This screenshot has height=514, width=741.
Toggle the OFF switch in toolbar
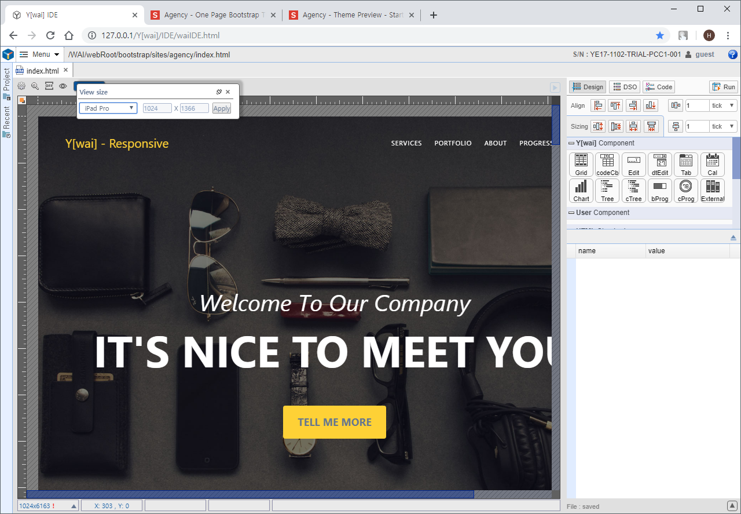pyautogui.click(x=49, y=86)
